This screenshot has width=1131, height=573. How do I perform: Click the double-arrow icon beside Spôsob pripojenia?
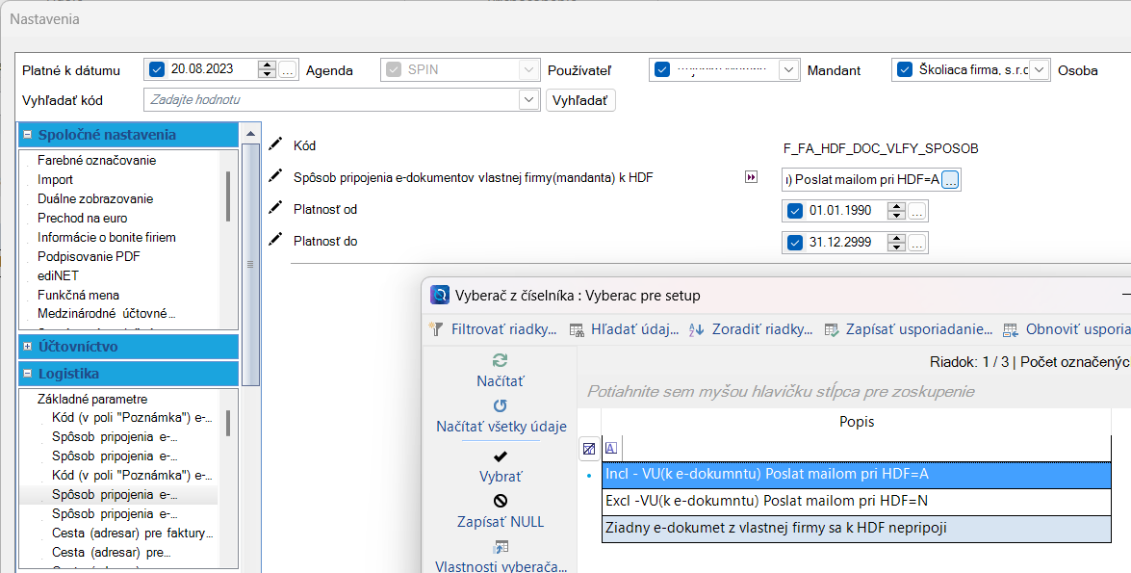(x=751, y=177)
